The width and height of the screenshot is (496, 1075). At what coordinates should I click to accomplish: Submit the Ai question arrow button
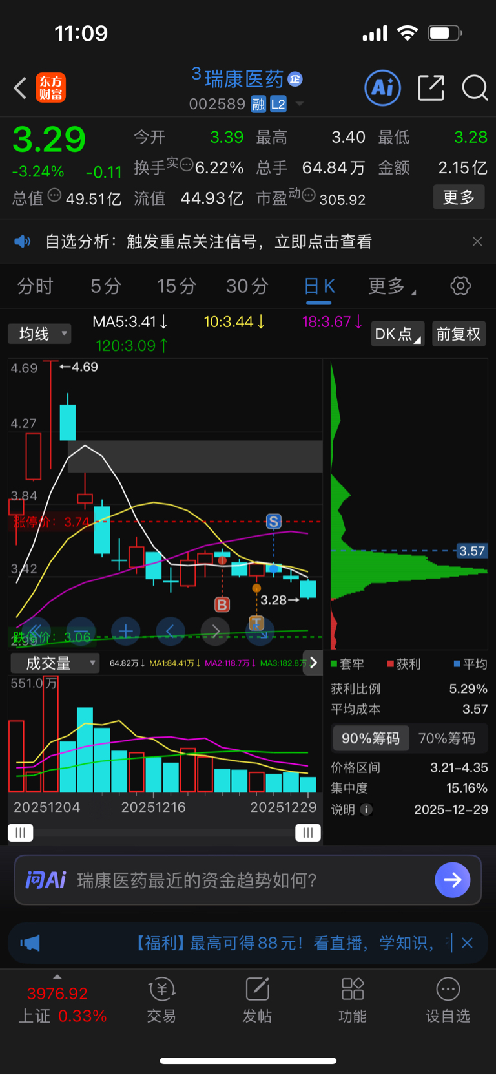(453, 880)
